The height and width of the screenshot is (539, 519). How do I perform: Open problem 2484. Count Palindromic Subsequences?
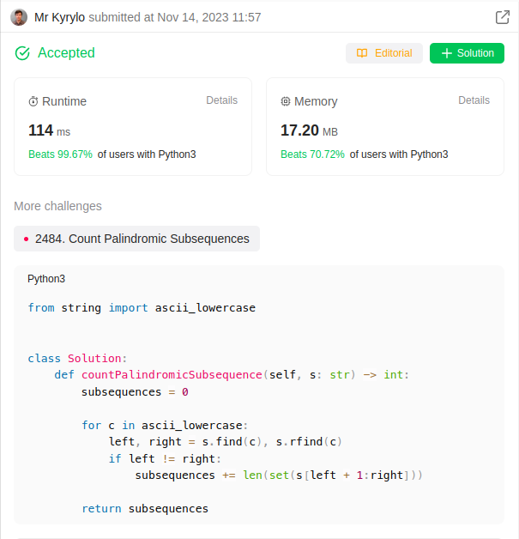click(x=142, y=239)
